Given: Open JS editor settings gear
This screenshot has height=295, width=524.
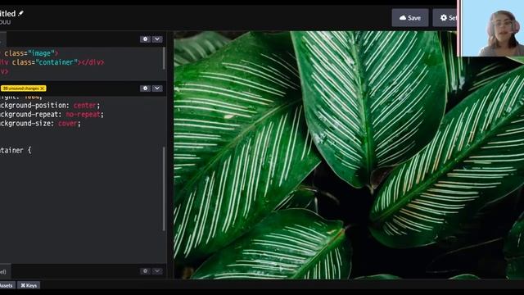Looking at the screenshot, I should click(x=145, y=271).
